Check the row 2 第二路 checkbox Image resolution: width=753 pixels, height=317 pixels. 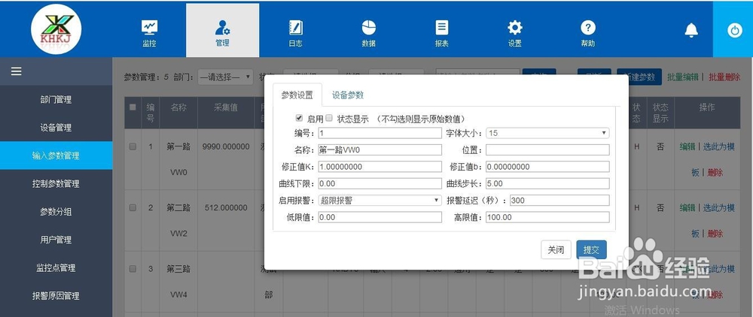(133, 208)
